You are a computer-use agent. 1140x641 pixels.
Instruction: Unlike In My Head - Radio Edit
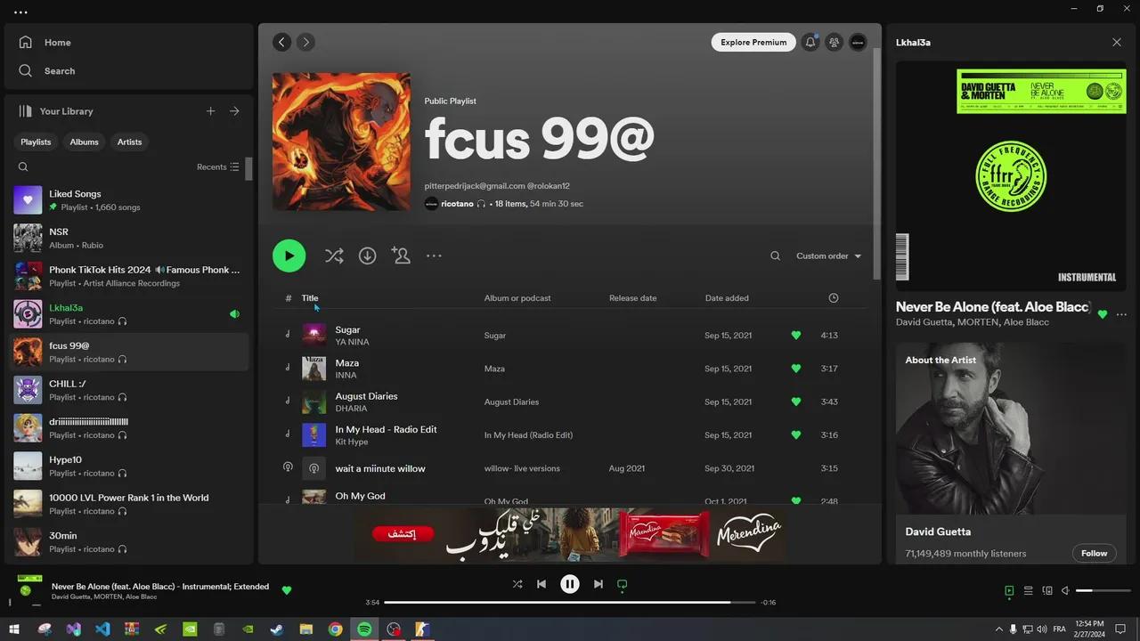tap(796, 435)
